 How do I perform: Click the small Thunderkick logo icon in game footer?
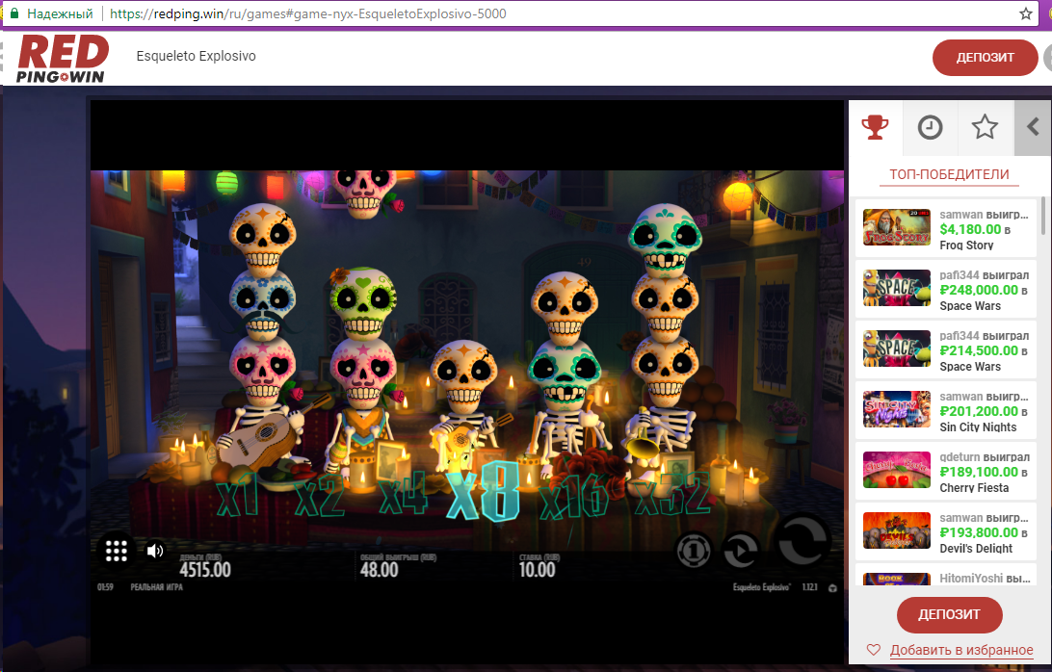tap(832, 588)
